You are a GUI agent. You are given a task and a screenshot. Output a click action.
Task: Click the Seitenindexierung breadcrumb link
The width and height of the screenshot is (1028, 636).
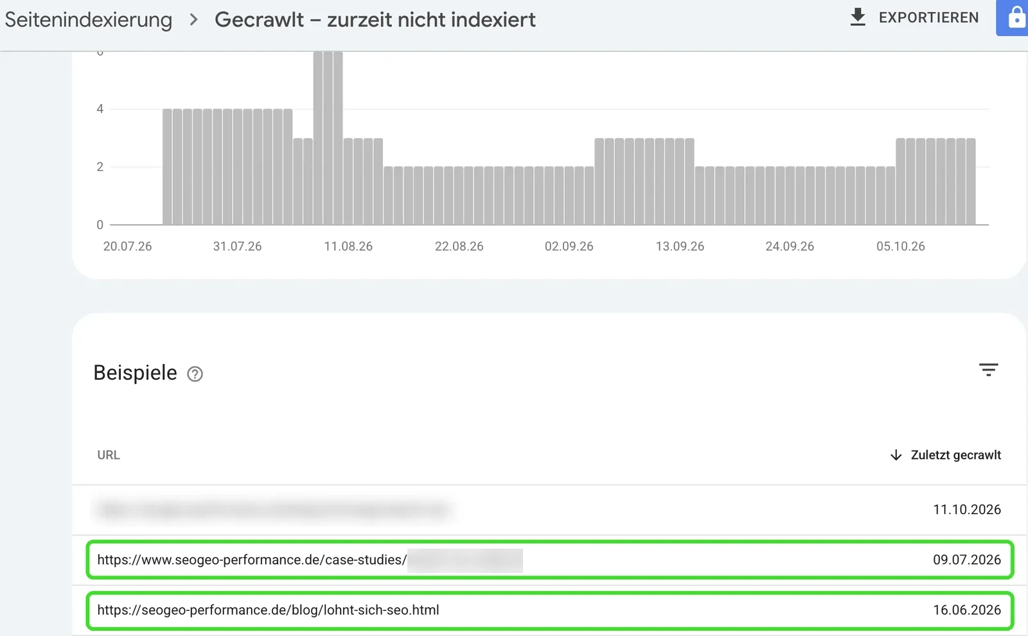coord(89,20)
